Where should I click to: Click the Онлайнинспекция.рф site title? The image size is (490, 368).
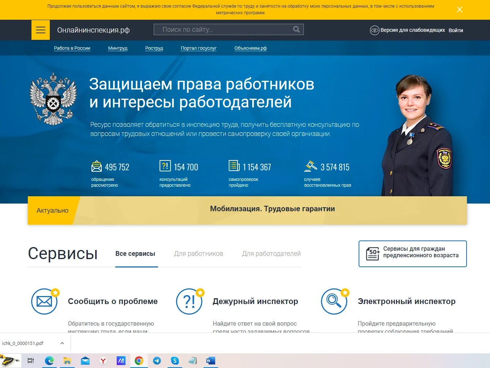[x=93, y=30]
